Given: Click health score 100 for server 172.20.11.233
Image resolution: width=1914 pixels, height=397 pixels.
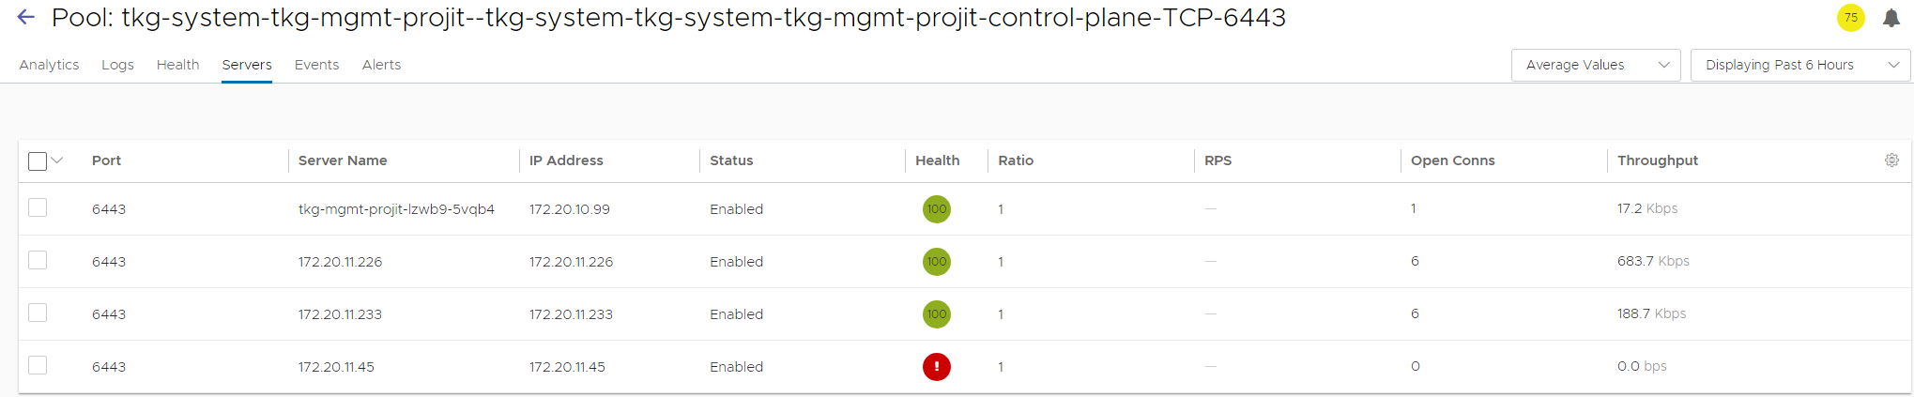Looking at the screenshot, I should click(x=936, y=314).
